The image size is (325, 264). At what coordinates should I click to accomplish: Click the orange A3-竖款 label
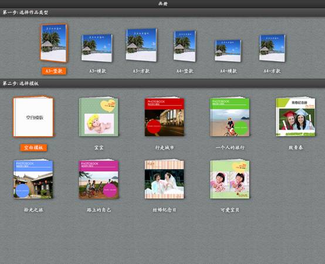pyautogui.click(x=54, y=71)
